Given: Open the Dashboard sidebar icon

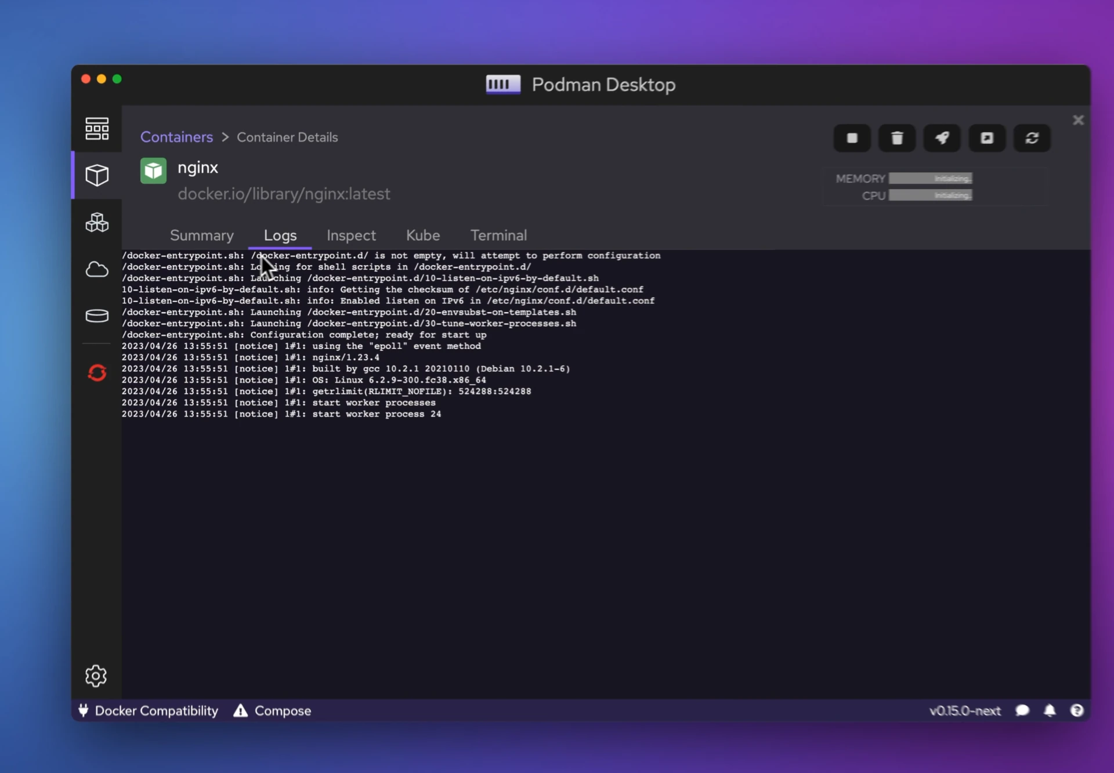Looking at the screenshot, I should (x=97, y=128).
